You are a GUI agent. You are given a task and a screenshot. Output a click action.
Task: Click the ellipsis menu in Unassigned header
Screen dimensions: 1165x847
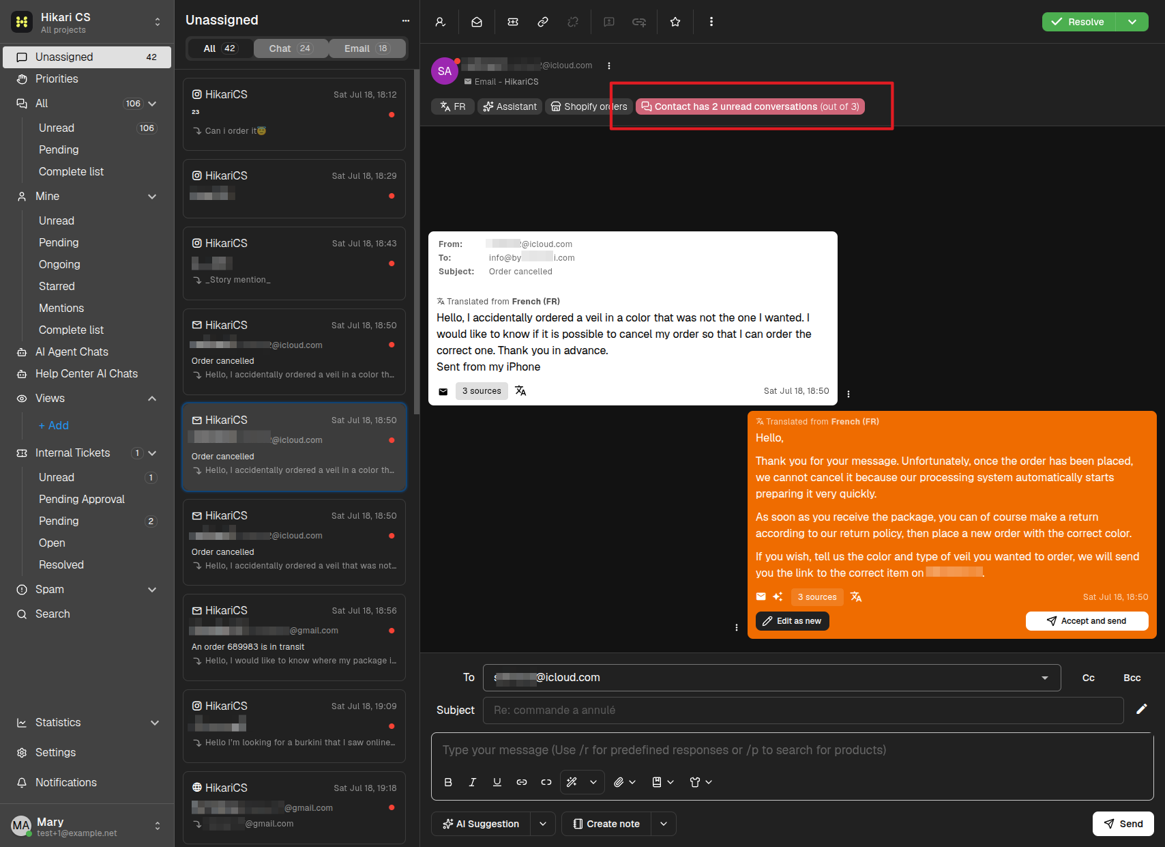coord(406,20)
